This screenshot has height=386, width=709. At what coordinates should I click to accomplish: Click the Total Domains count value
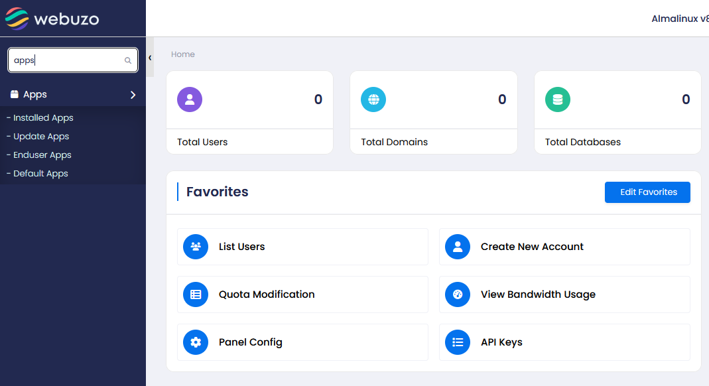pyautogui.click(x=502, y=99)
